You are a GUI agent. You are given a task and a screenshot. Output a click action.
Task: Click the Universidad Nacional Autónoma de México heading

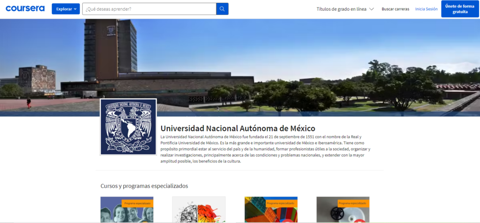[x=238, y=128]
